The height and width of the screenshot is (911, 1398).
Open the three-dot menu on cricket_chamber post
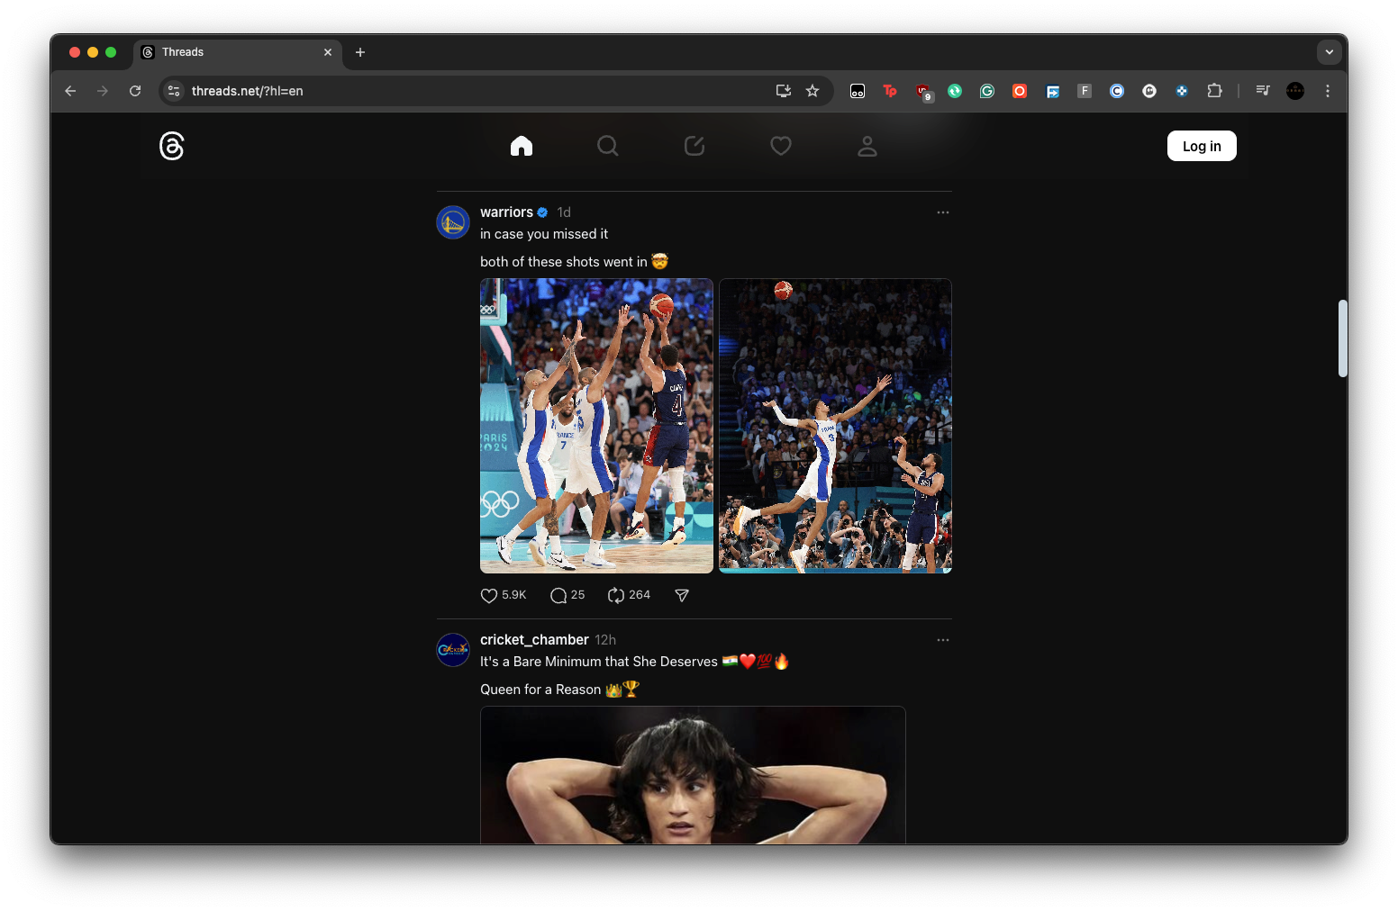(x=943, y=640)
